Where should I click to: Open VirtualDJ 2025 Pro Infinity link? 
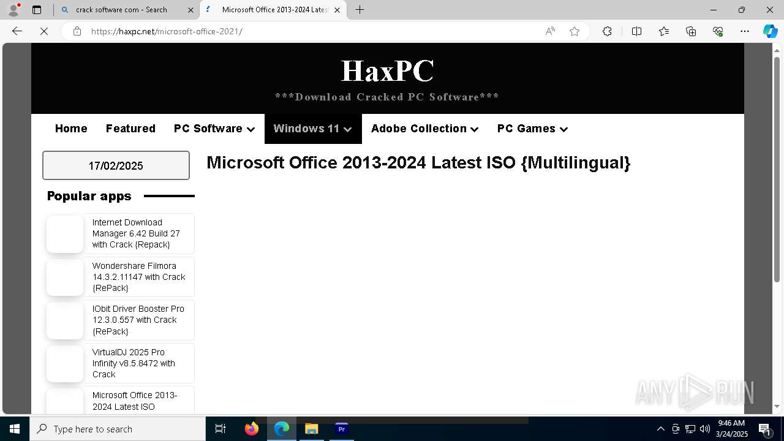(x=134, y=363)
